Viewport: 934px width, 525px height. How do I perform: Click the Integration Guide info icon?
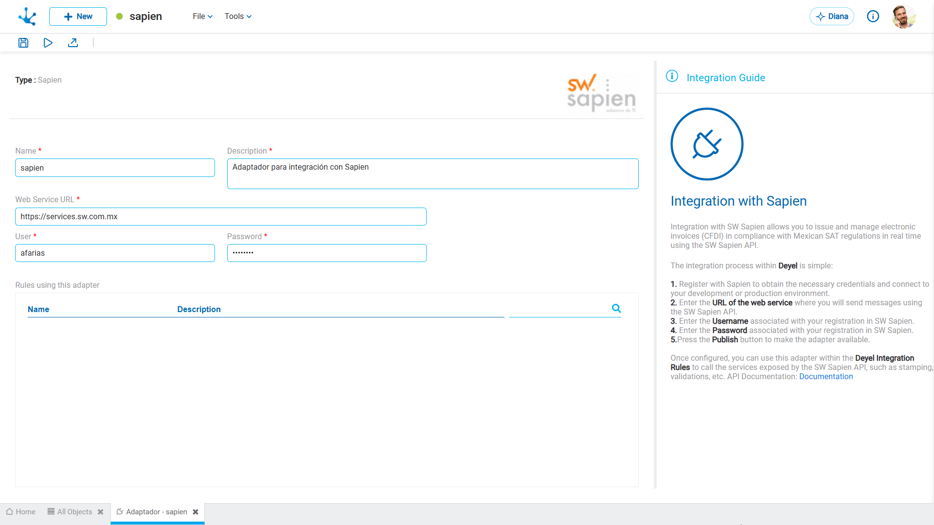click(x=672, y=76)
